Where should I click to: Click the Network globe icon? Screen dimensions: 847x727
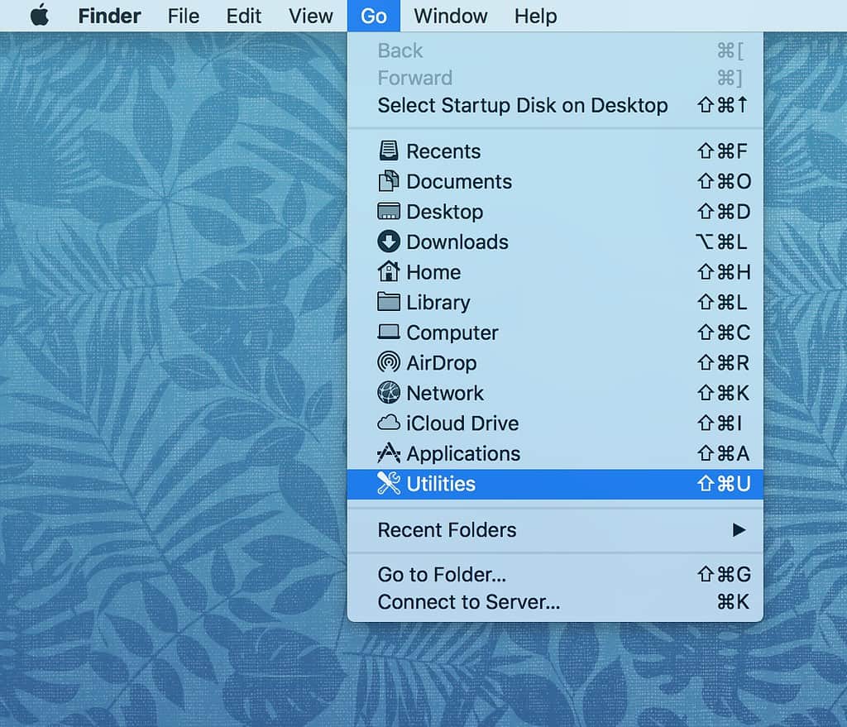[x=389, y=393]
